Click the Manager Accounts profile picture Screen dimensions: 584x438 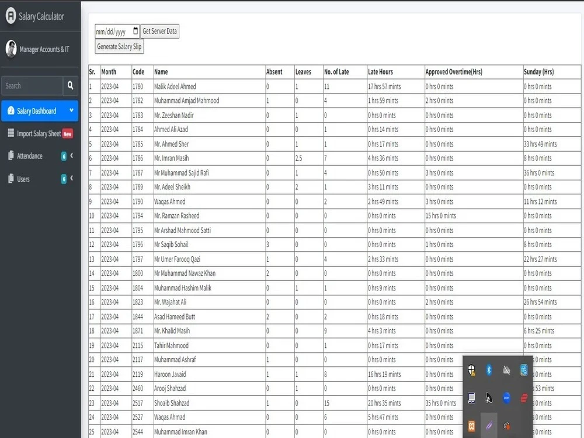[11, 49]
